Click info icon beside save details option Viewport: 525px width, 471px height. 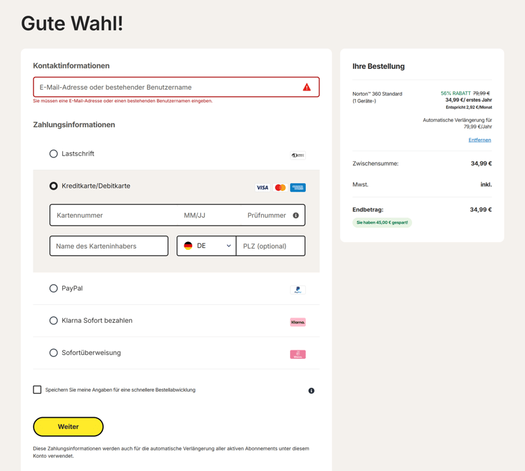pyautogui.click(x=311, y=391)
